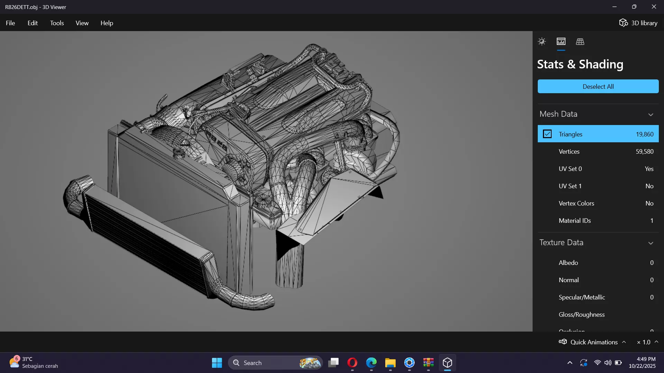Open File Explorer from the taskbar
Image resolution: width=664 pixels, height=373 pixels.
click(390, 363)
